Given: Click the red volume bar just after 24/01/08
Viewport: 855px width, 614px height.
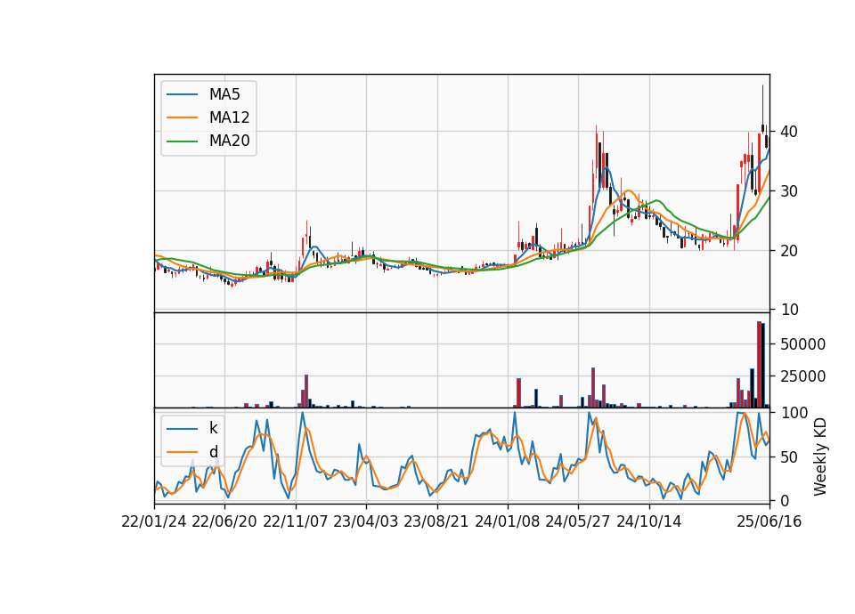Looking at the screenshot, I should coord(518,392).
